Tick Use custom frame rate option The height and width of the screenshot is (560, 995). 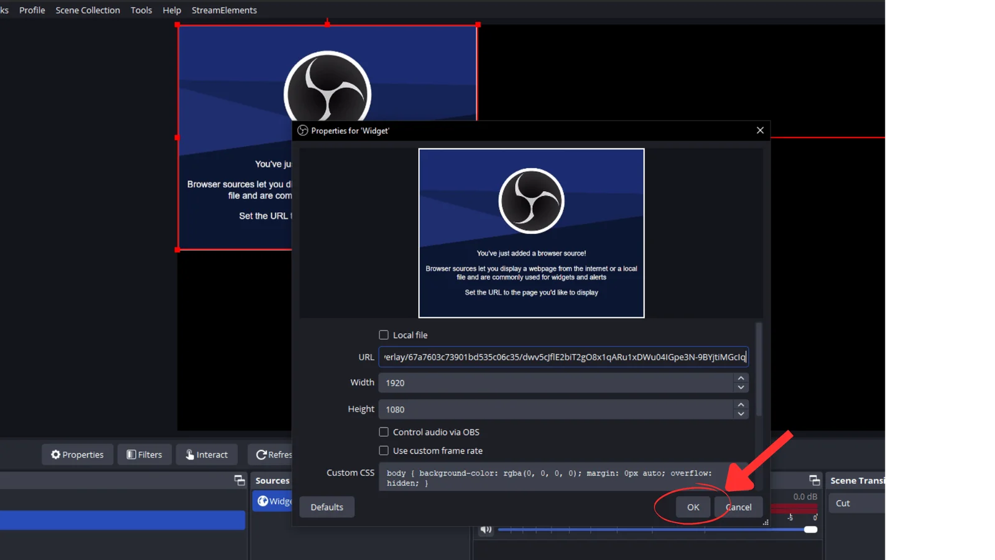[384, 450]
